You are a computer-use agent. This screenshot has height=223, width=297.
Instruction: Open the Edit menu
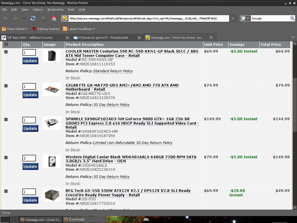(x=14, y=10)
